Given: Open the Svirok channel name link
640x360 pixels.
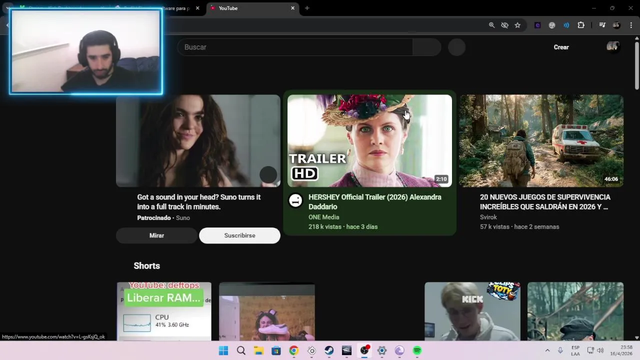Looking at the screenshot, I should tap(488, 217).
